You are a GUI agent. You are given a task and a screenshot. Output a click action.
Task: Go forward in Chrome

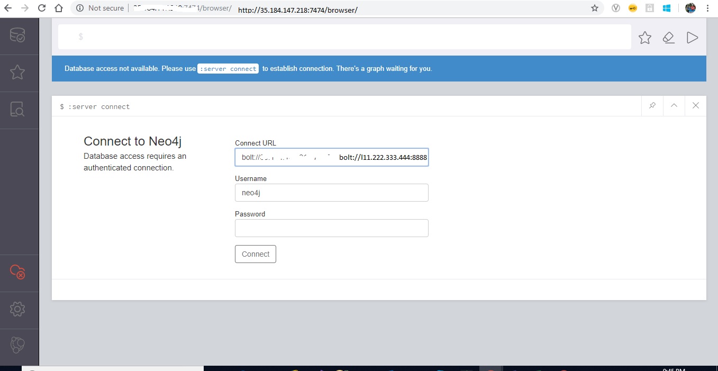[25, 8]
